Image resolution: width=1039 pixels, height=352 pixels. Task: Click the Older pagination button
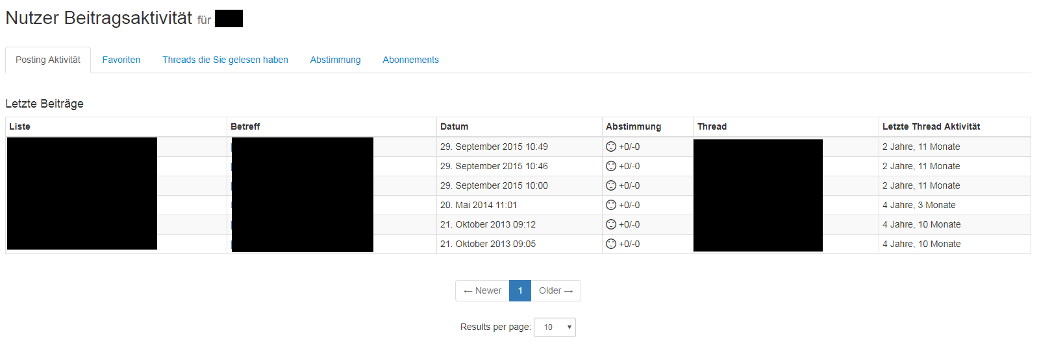(x=556, y=291)
